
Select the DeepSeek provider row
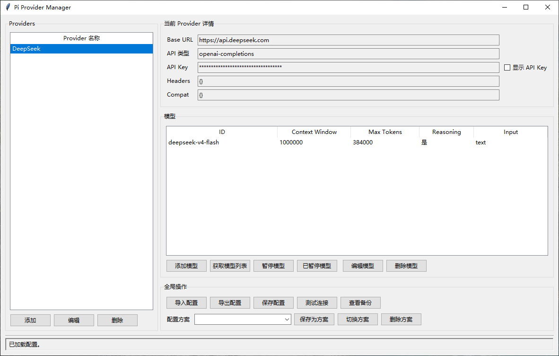pos(82,48)
